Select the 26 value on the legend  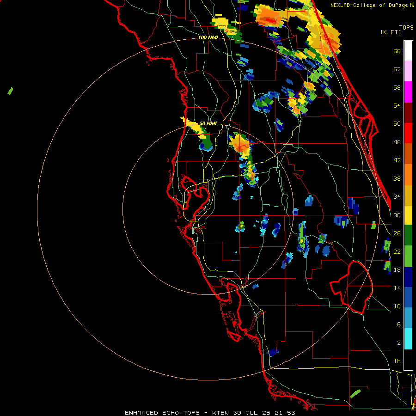click(x=397, y=233)
